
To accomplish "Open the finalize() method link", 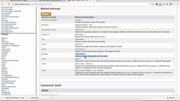I will point(80,30).
